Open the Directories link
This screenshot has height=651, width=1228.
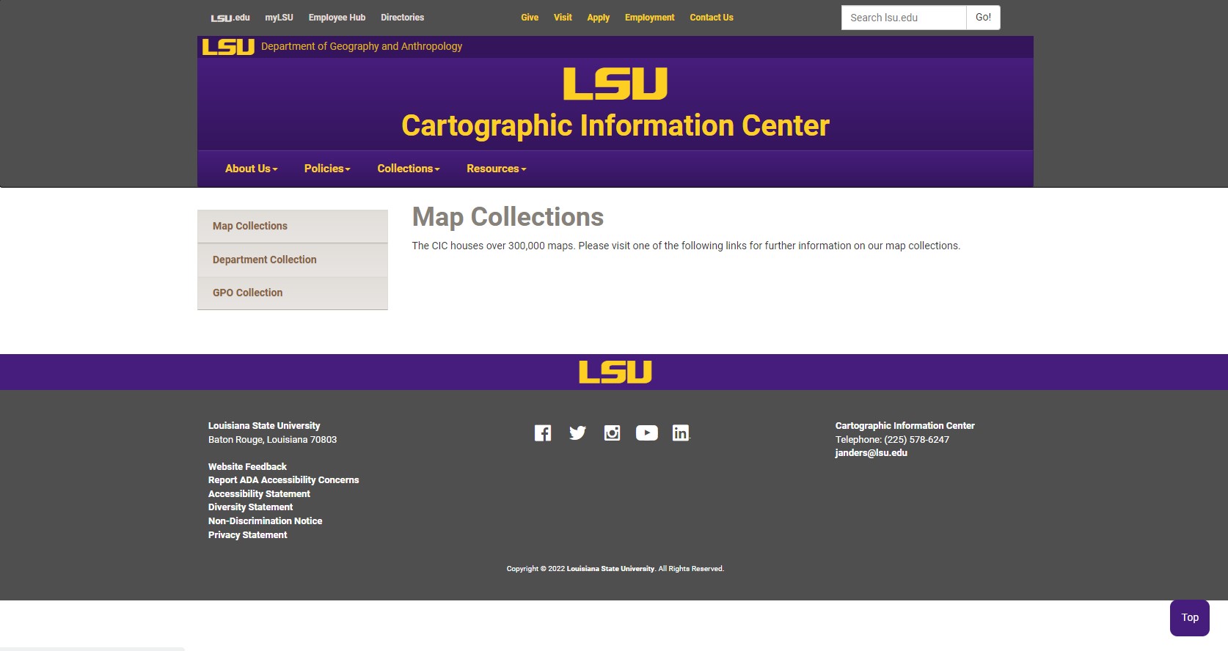point(402,18)
